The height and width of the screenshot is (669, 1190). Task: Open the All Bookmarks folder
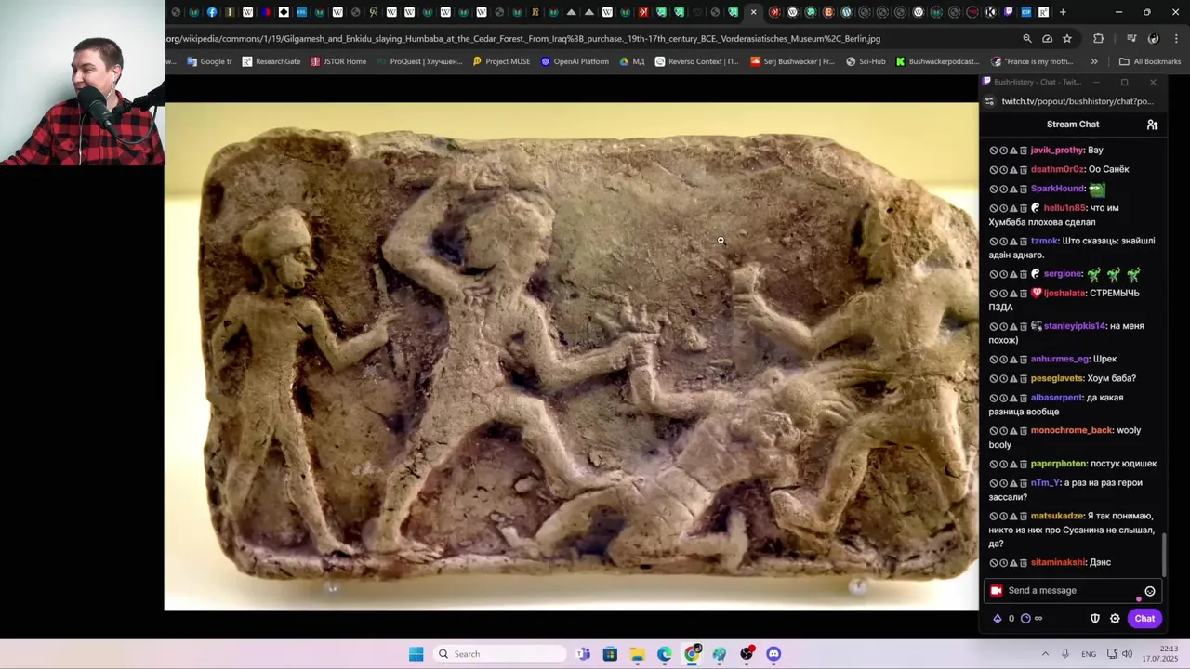click(1150, 61)
